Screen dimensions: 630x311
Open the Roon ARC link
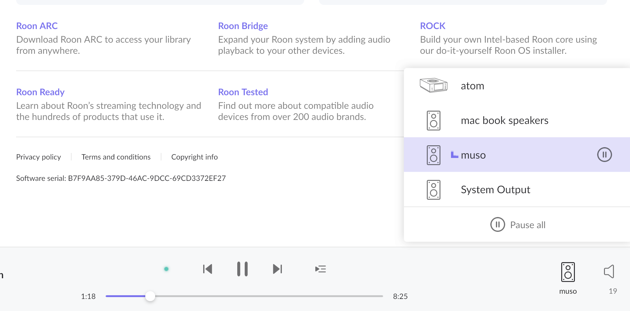(37, 26)
